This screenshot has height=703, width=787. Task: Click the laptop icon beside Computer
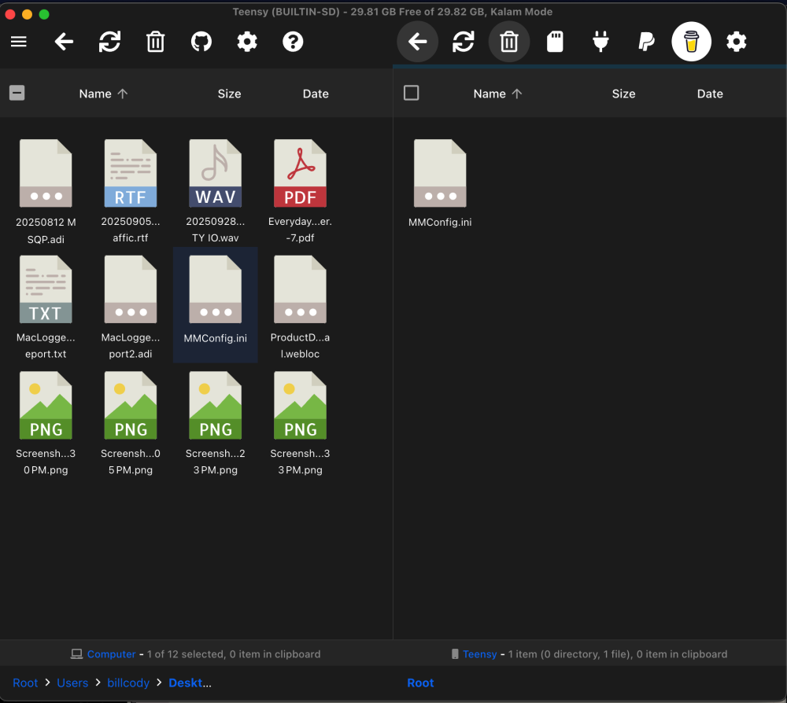76,654
